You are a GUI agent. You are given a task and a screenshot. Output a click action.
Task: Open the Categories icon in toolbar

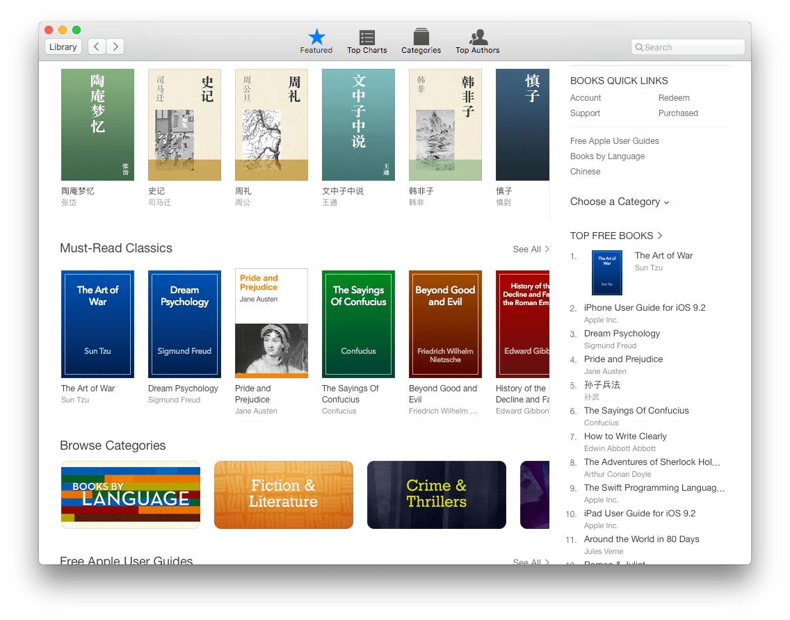point(421,35)
